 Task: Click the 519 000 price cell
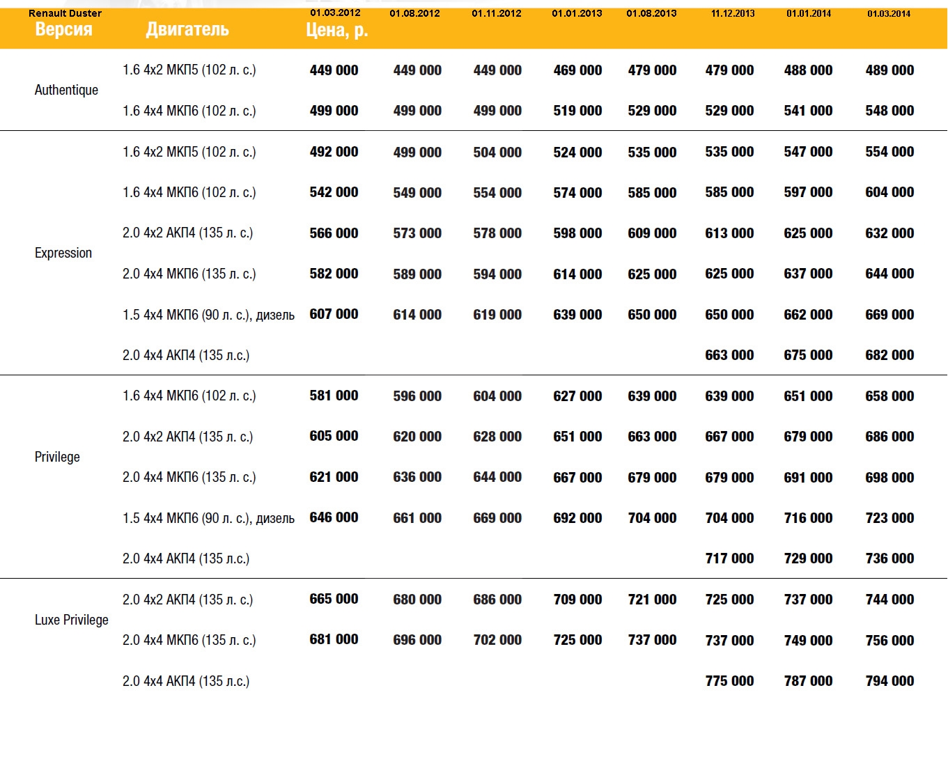point(577,111)
